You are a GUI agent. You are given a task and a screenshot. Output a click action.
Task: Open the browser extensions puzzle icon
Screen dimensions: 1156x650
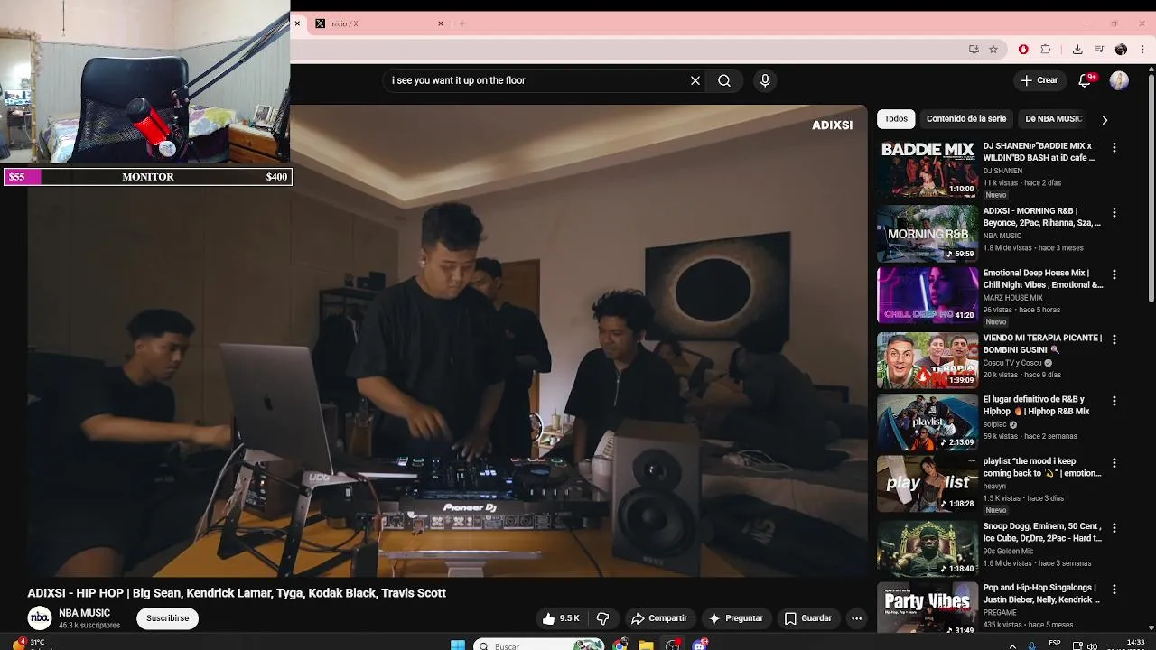tap(1046, 50)
